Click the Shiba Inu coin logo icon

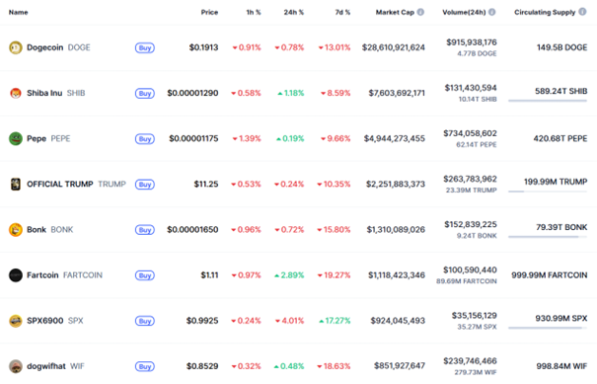16,93
